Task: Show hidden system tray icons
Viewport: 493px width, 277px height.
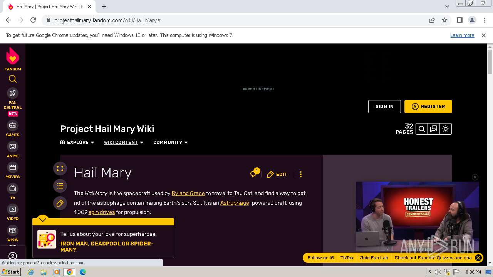Action: (x=429, y=272)
